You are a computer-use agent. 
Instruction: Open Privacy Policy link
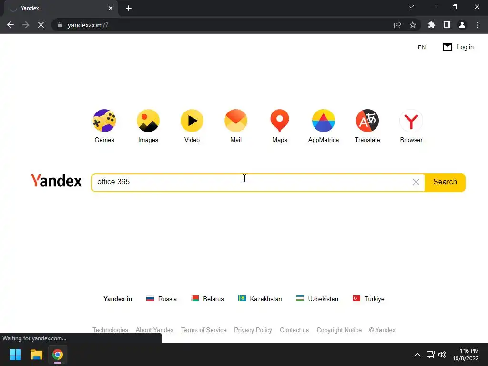(x=253, y=330)
